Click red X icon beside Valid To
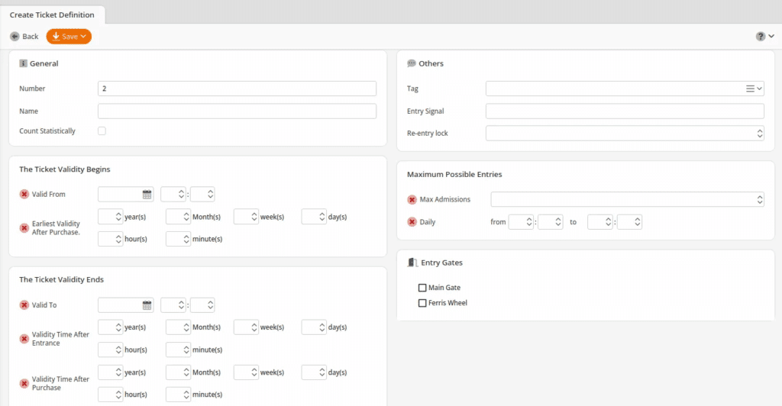 coord(24,304)
